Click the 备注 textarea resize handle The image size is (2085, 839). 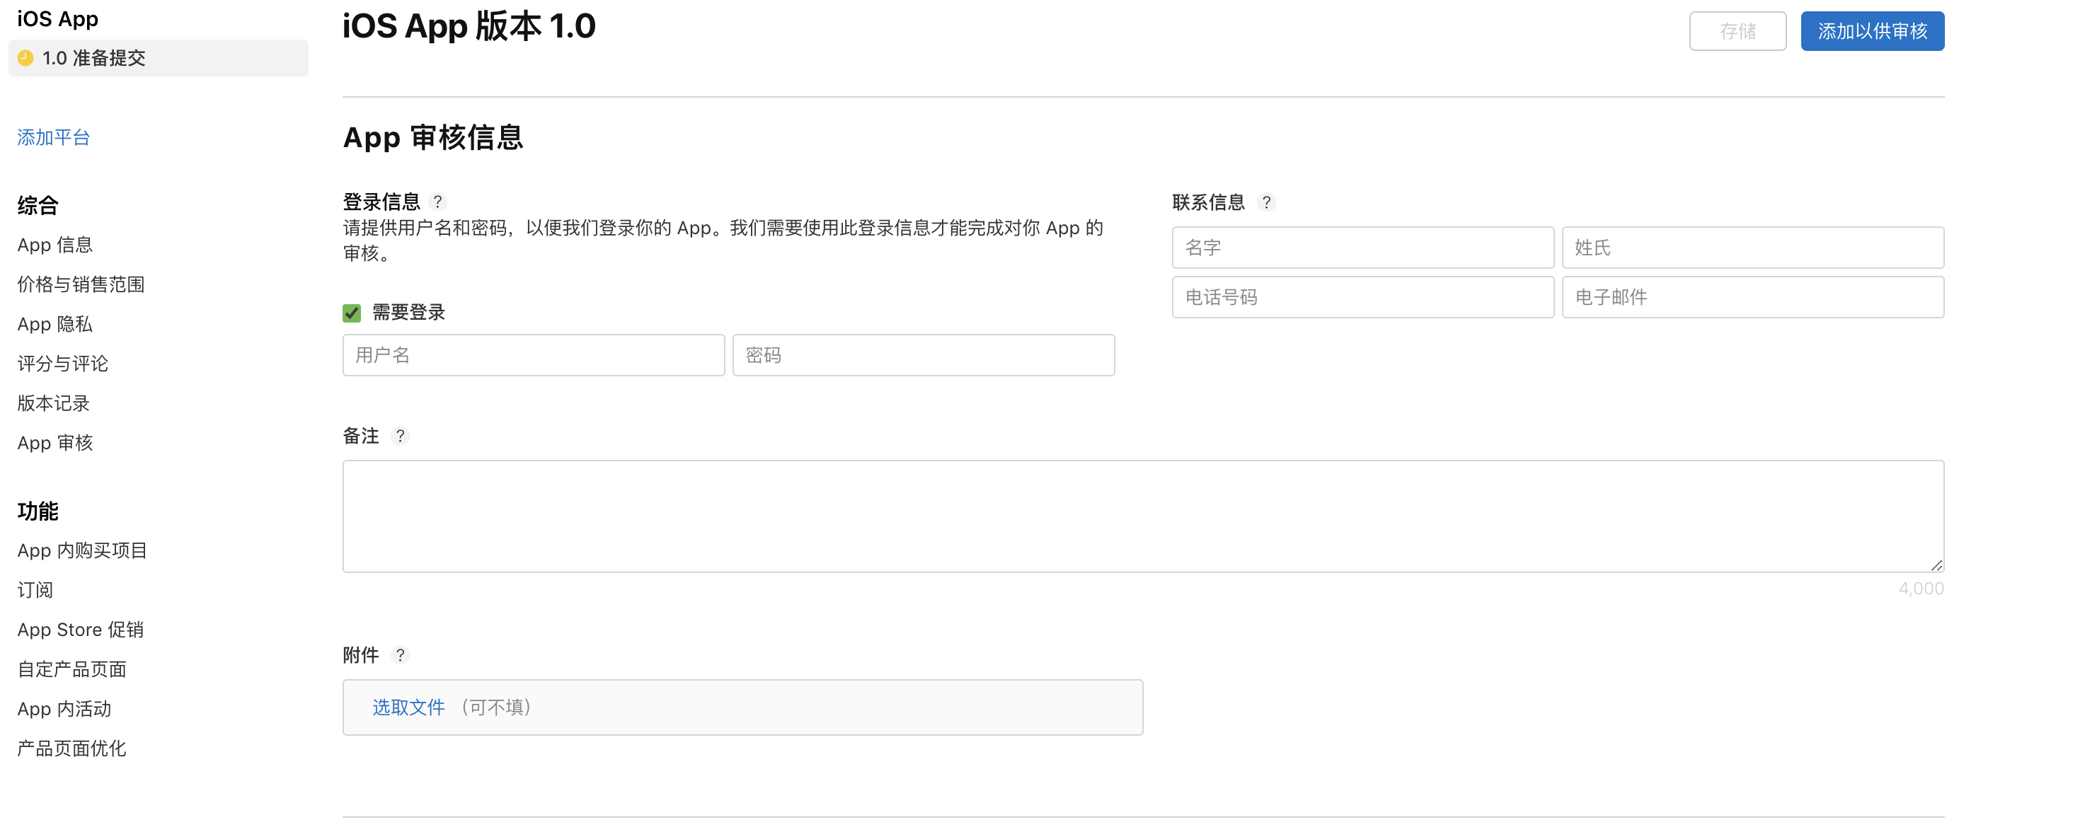(1936, 565)
